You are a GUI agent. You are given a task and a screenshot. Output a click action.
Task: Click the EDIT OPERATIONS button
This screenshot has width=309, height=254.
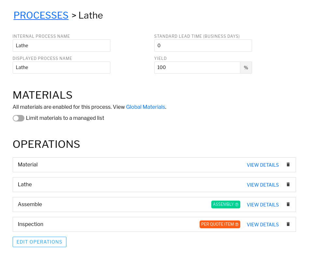[x=39, y=242]
